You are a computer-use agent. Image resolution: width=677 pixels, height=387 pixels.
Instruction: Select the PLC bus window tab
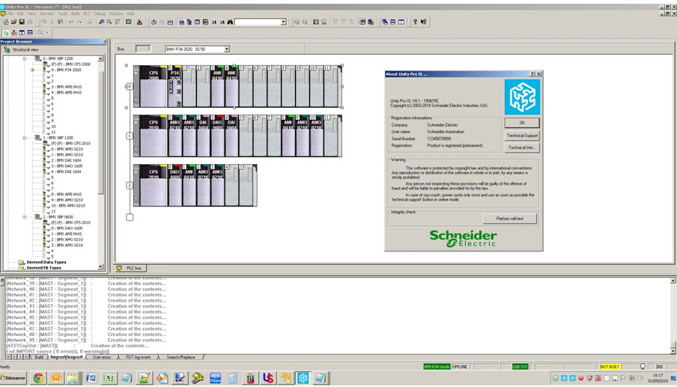tap(130, 268)
